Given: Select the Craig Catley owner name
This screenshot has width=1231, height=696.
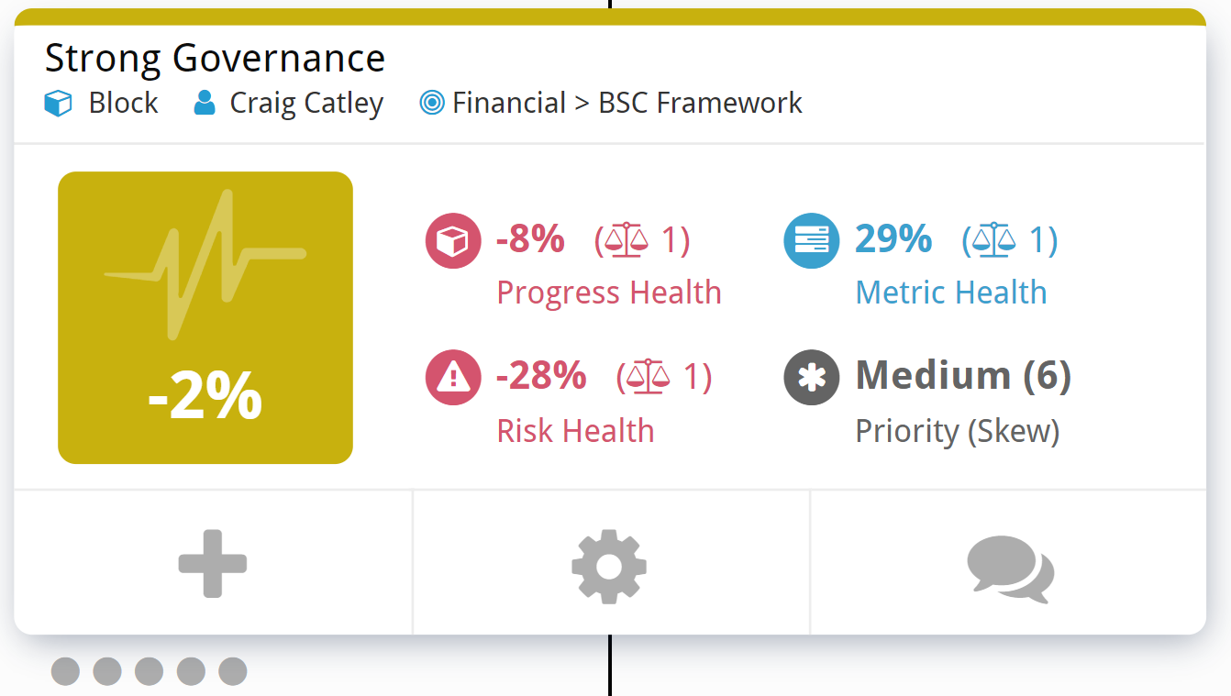Looking at the screenshot, I should click(x=306, y=103).
